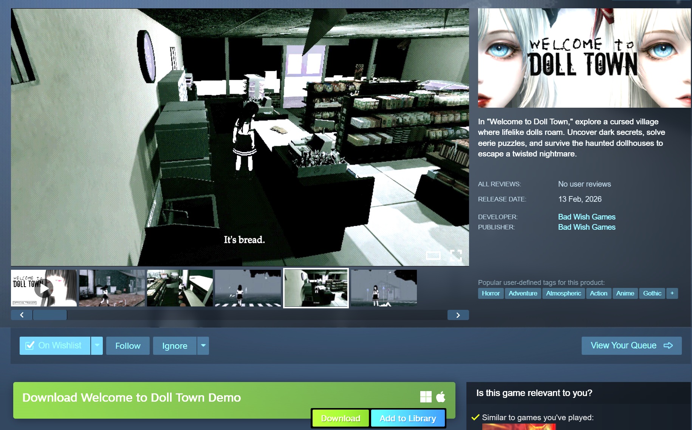Select the Horror tag

tap(491, 293)
